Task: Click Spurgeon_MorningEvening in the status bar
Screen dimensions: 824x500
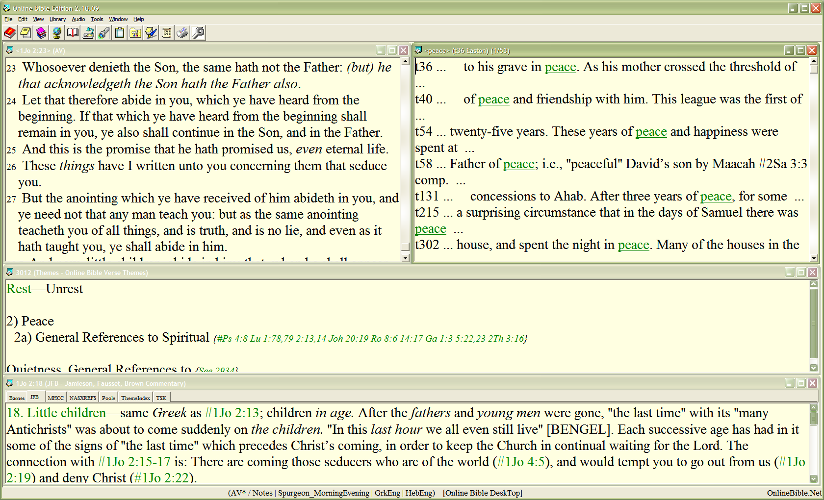Action: coord(323,493)
